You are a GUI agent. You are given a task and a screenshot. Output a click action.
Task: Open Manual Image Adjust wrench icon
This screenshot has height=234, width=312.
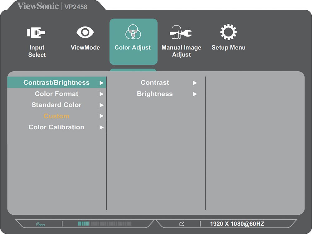tap(181, 32)
